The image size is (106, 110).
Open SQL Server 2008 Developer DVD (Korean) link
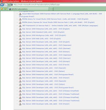46,61
